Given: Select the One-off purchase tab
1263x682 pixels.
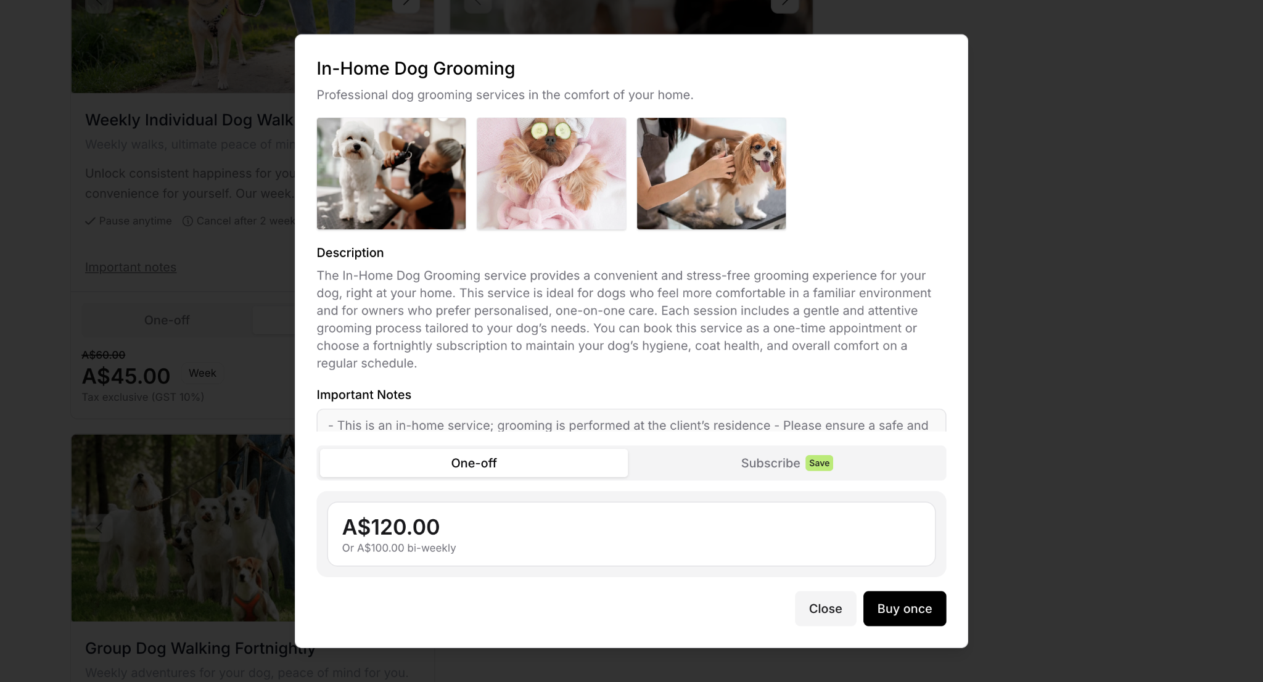Looking at the screenshot, I should 474,463.
